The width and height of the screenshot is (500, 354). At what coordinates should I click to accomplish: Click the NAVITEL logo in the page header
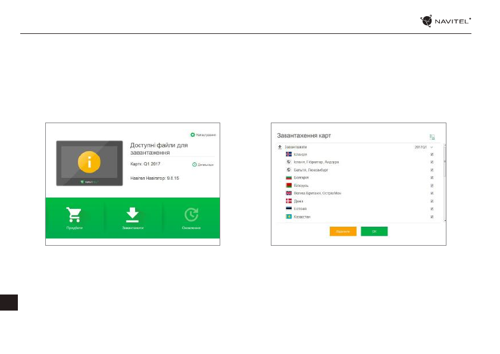coord(445,21)
